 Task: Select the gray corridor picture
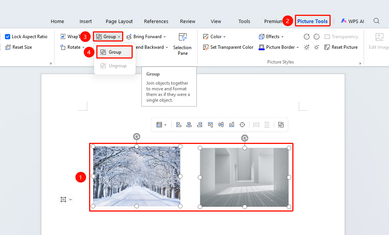245,178
